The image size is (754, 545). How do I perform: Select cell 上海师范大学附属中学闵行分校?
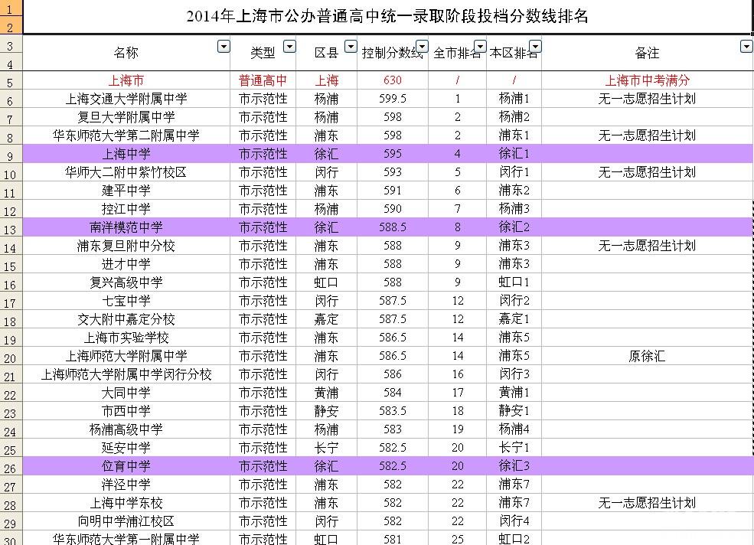tap(126, 374)
